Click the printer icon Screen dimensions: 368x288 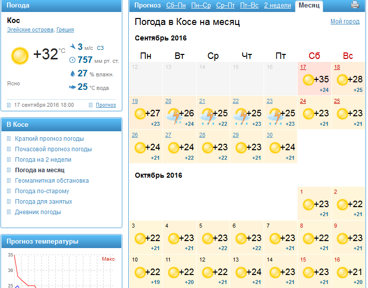355,5
